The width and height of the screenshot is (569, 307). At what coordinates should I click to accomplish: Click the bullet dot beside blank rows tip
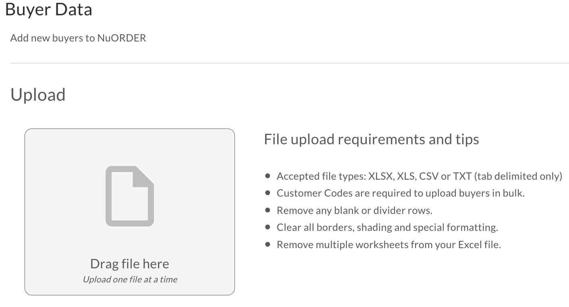(268, 210)
